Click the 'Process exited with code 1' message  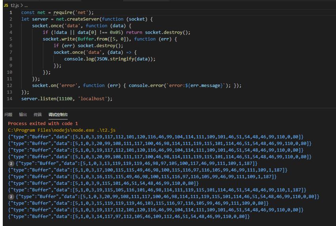(x=43, y=123)
